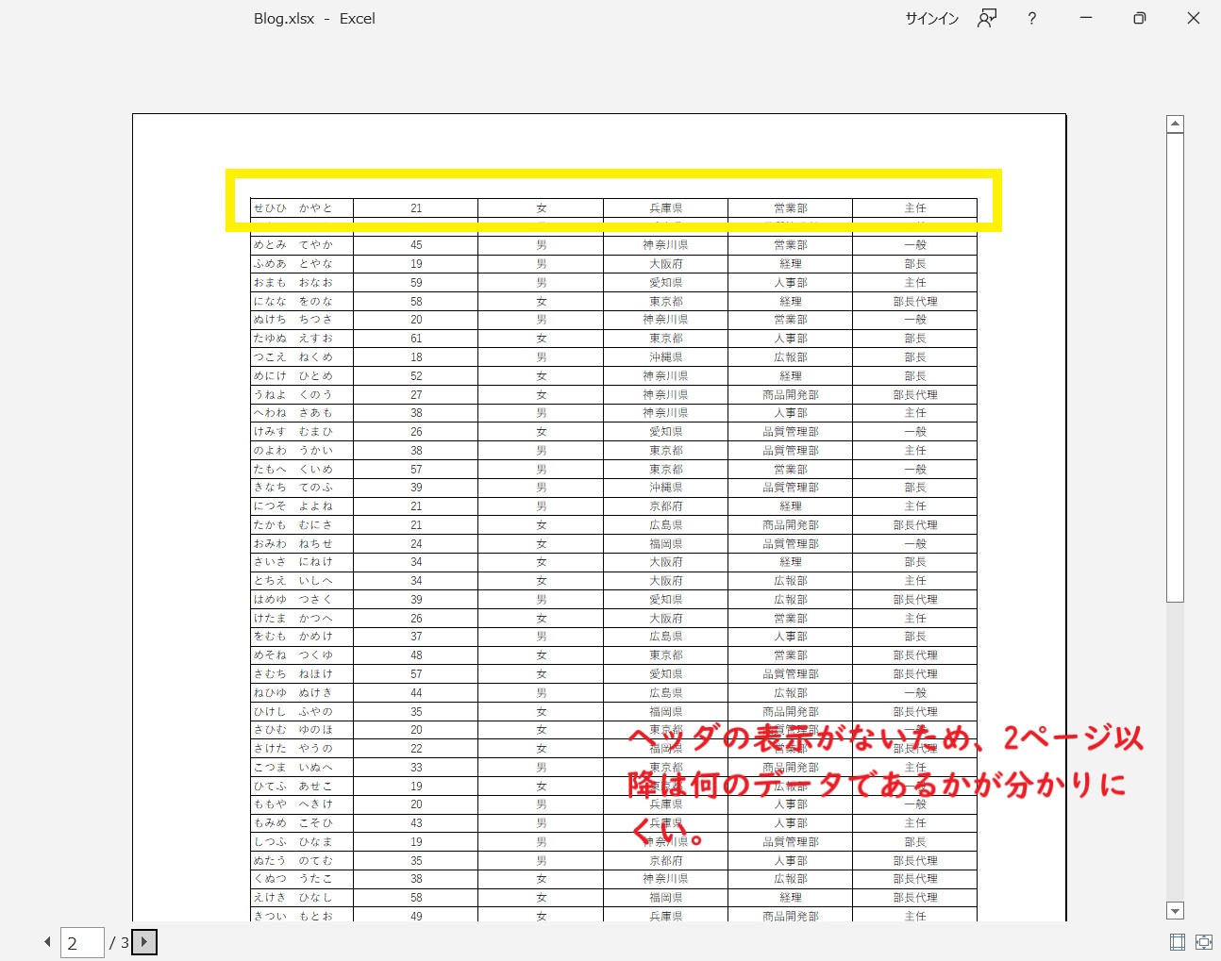Toggle the zoom to page icon

(x=1204, y=941)
